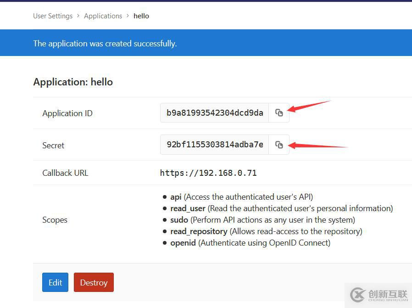
Task: Click the red Destroy button
Action: tap(94, 283)
